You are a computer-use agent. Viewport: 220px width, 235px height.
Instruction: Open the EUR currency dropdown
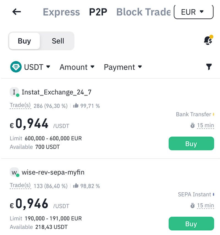(193, 12)
